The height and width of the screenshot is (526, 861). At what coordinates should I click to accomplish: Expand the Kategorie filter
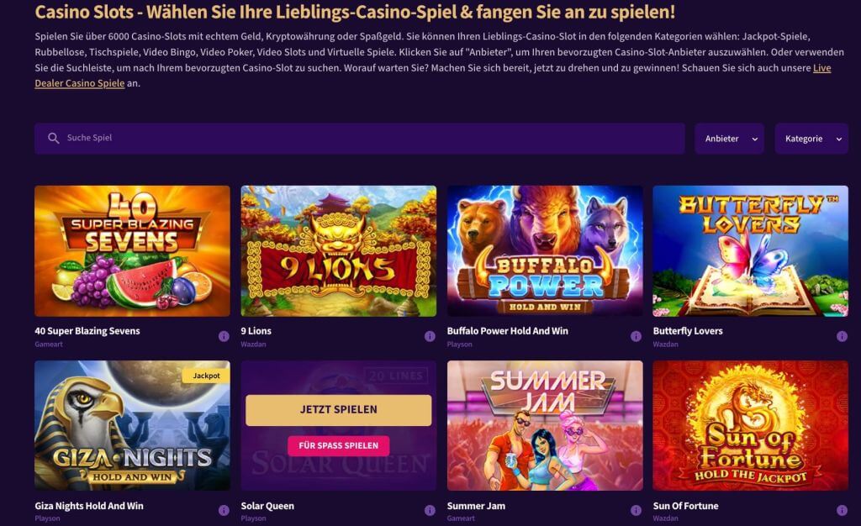tap(810, 138)
